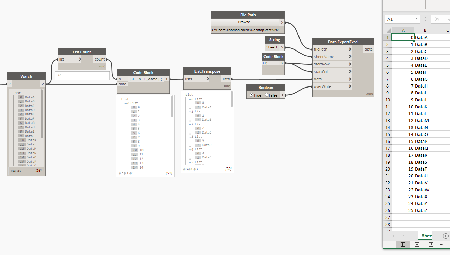450x255 pixels.
Task: Click the [0..n-1,data]; code field
Action: (146, 79)
